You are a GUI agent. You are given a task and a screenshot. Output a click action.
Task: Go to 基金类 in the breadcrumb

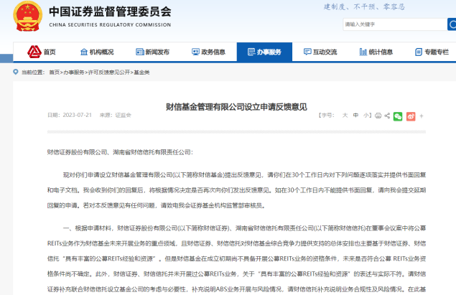(x=141, y=72)
